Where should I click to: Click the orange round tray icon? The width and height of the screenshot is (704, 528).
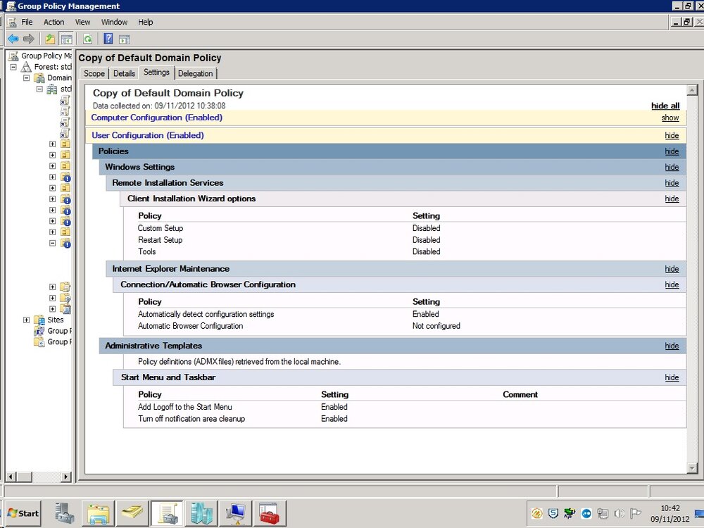[536, 513]
